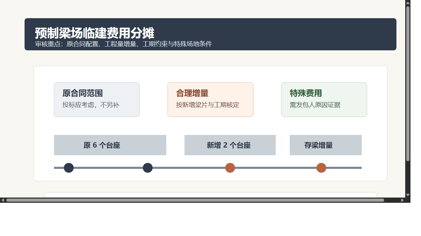Click the last orange timeline dot
Image resolution: width=421 pixels, height=236 pixels.
pos(321,168)
